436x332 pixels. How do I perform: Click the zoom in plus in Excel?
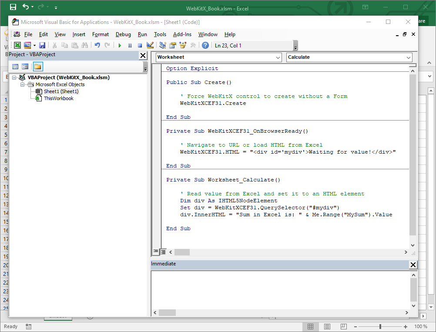tap(406, 327)
